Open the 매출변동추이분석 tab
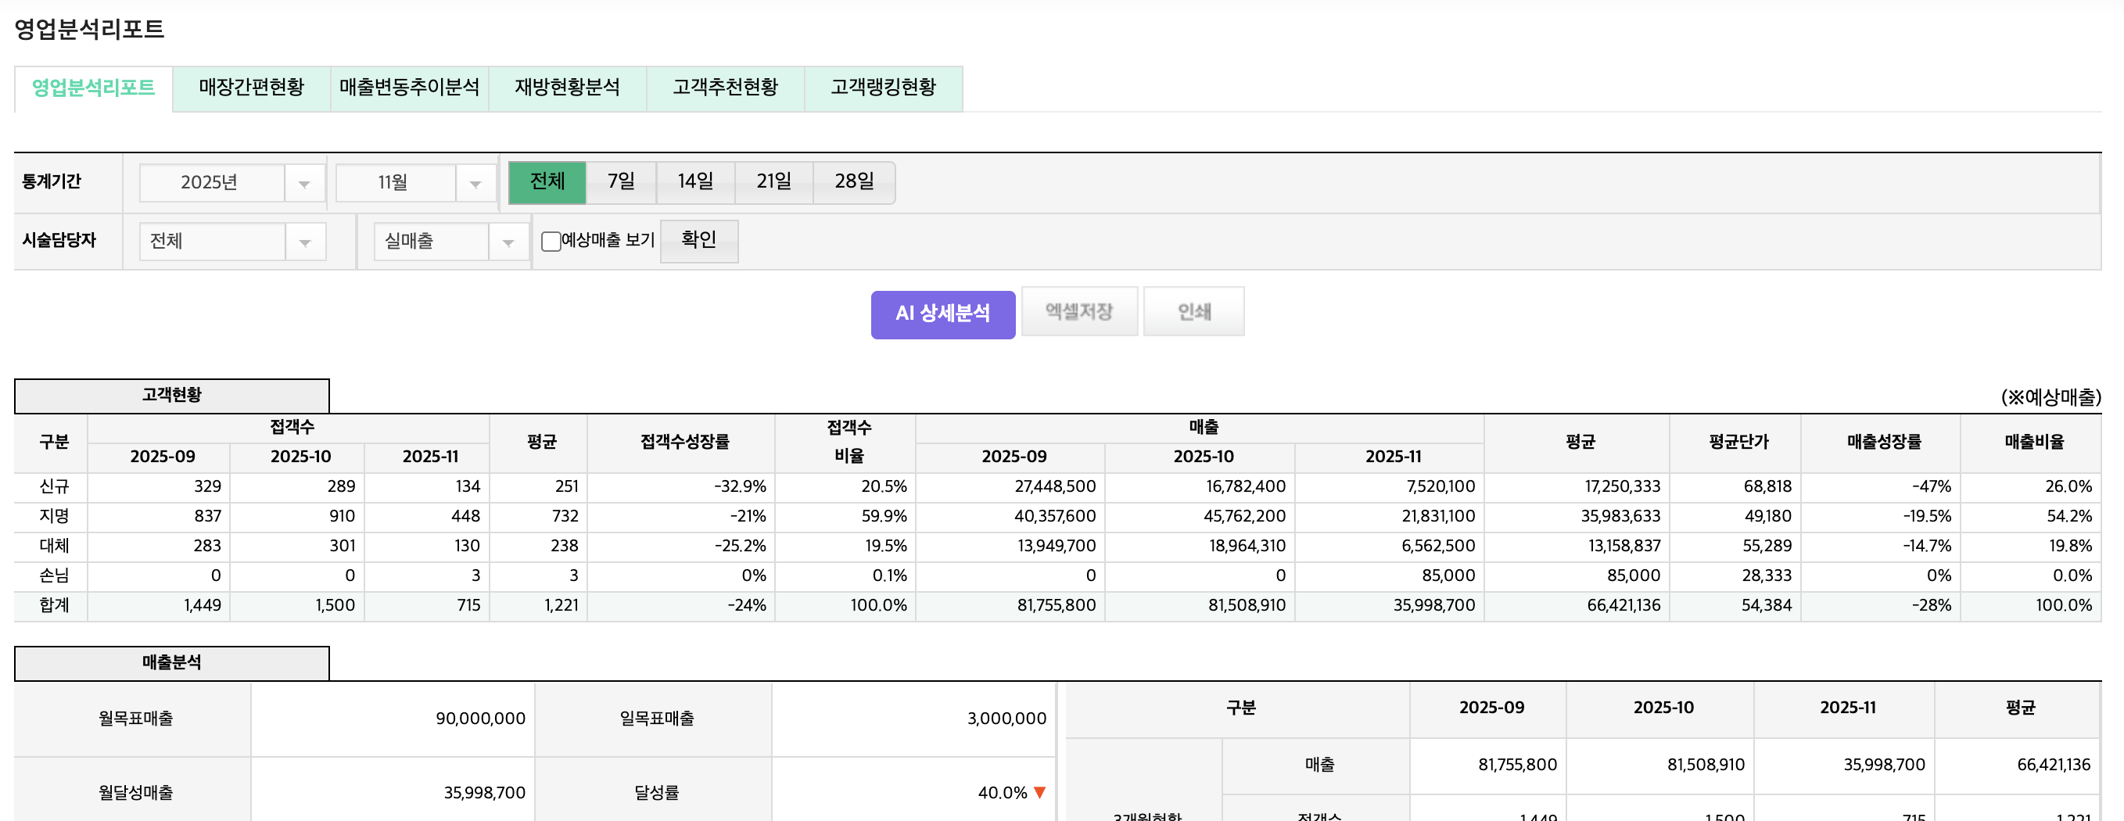 pos(409,88)
